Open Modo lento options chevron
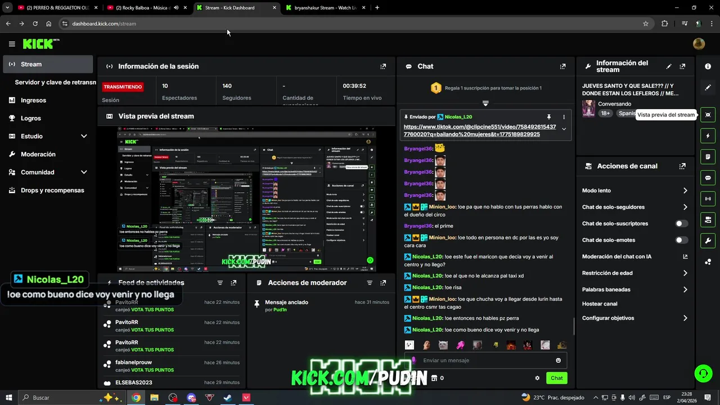The image size is (720, 405). click(x=685, y=191)
